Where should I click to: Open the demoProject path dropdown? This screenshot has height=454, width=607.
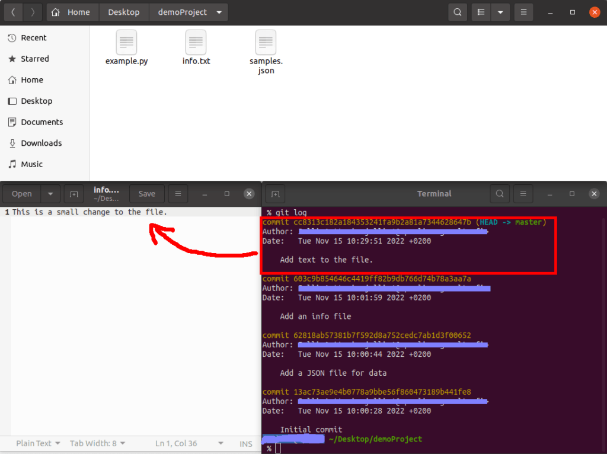tap(219, 12)
